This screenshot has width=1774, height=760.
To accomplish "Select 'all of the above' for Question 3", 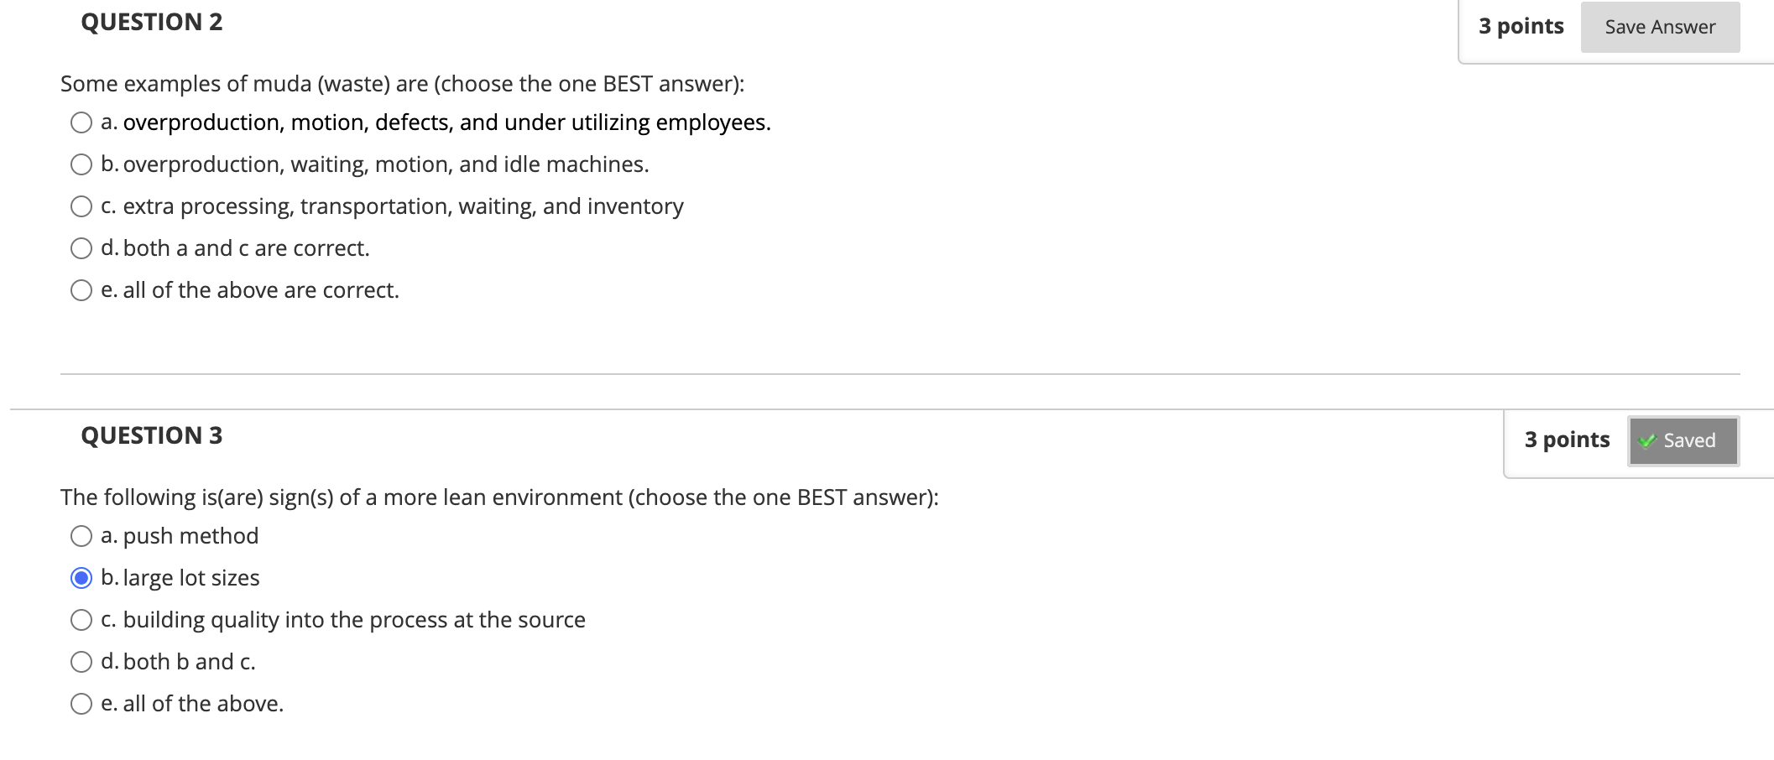I will (x=80, y=703).
